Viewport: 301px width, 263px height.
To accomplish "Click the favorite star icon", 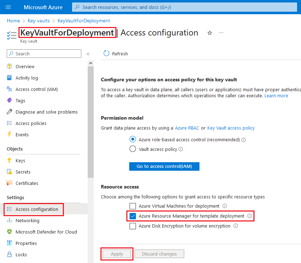I will click(210, 33).
